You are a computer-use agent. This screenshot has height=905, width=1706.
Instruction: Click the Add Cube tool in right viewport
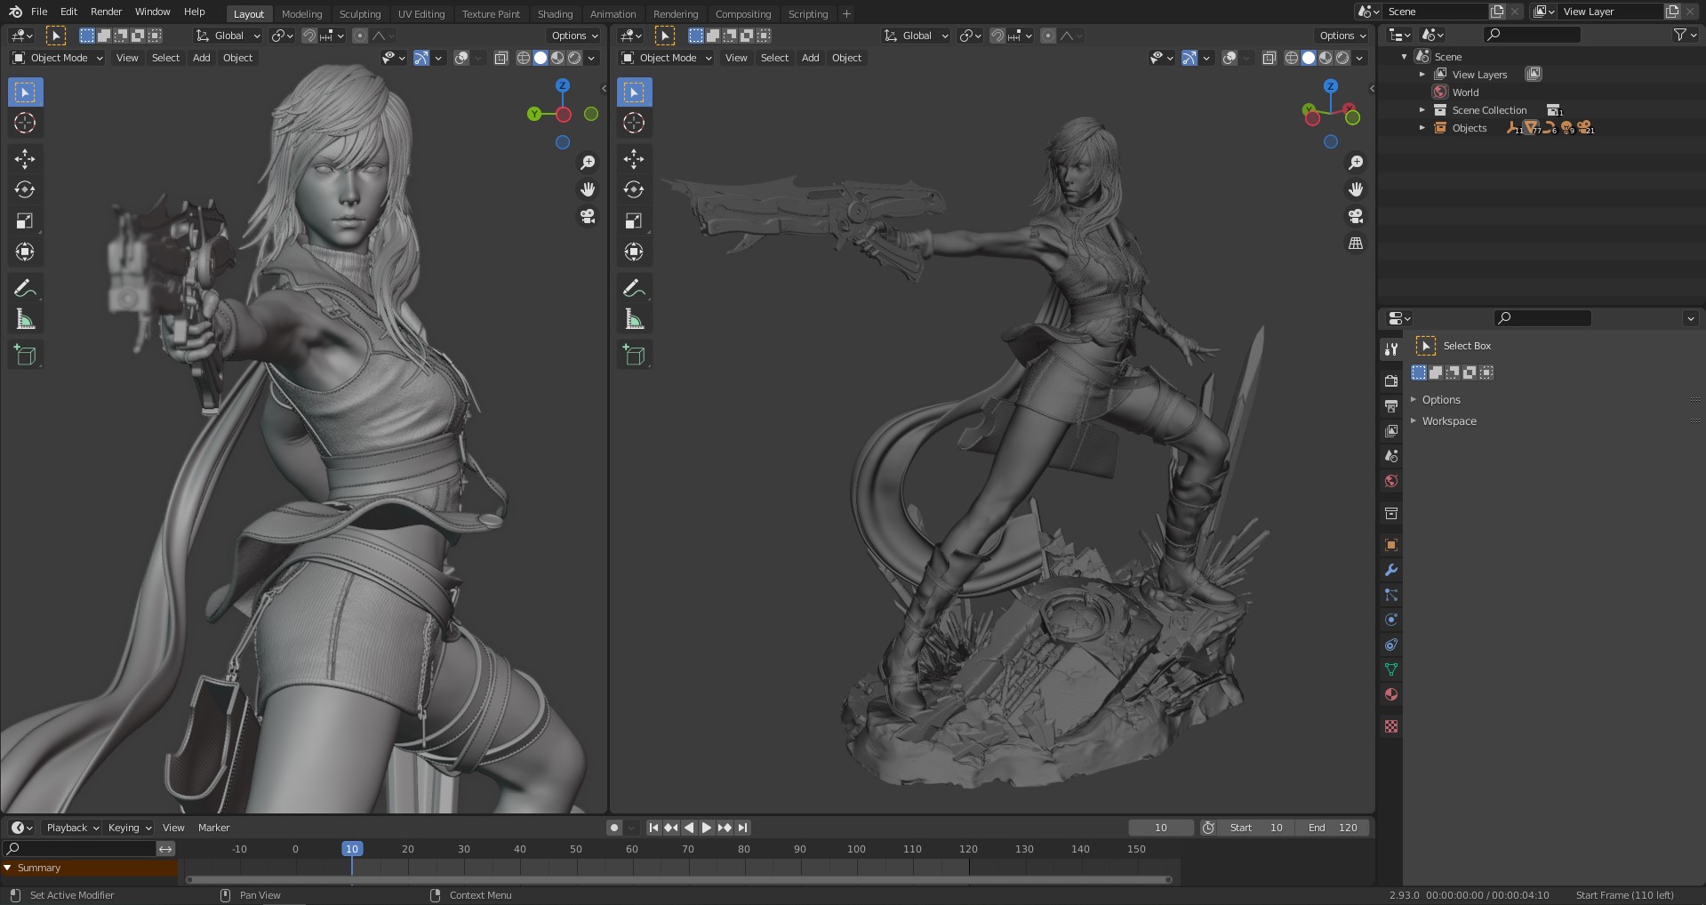[x=634, y=355]
